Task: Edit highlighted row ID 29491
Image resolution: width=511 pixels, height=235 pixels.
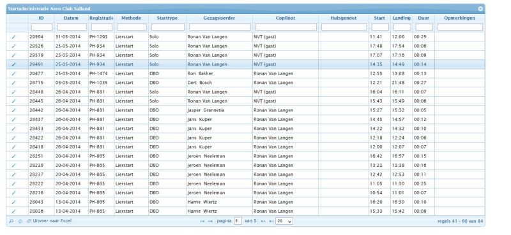Action: [x=13, y=64]
